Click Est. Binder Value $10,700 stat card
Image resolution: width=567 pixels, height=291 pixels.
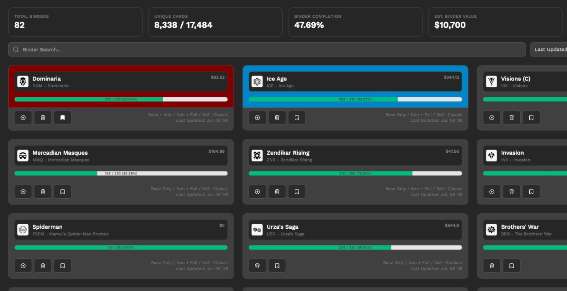point(495,22)
